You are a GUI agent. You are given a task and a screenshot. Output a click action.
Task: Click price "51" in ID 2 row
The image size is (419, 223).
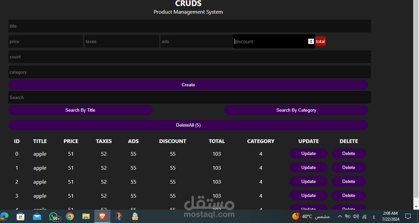click(x=71, y=182)
